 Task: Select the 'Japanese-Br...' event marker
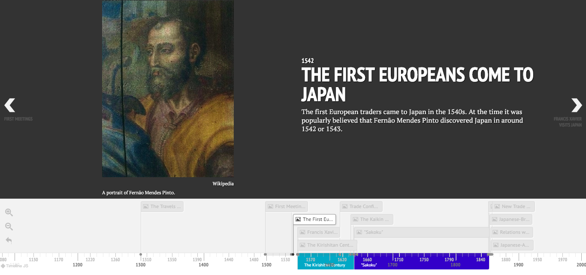click(511, 219)
